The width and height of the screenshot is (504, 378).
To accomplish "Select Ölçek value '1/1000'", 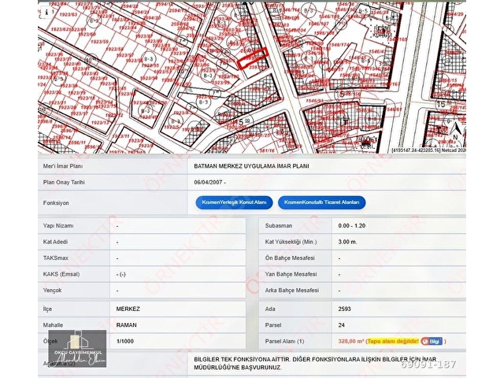I will 124,341.
